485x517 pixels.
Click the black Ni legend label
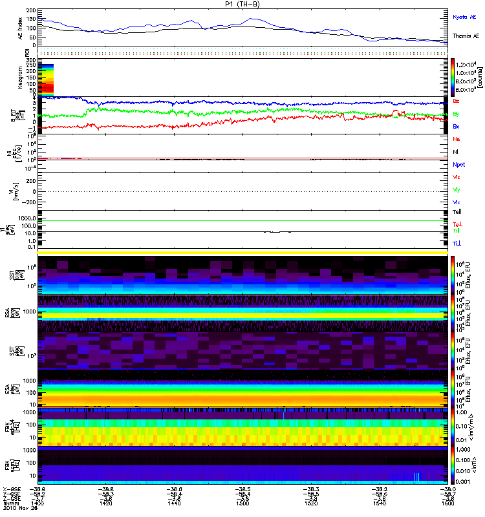click(x=455, y=152)
